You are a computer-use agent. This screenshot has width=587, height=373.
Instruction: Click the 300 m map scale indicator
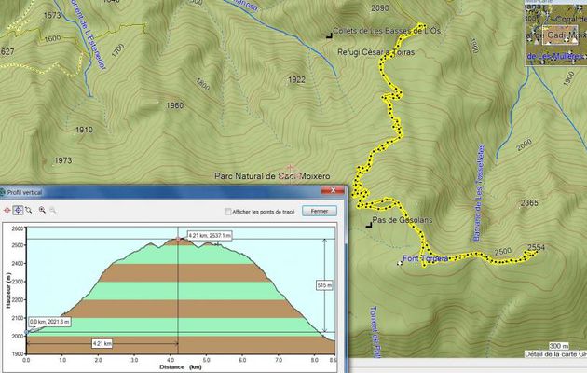pyautogui.click(x=558, y=346)
